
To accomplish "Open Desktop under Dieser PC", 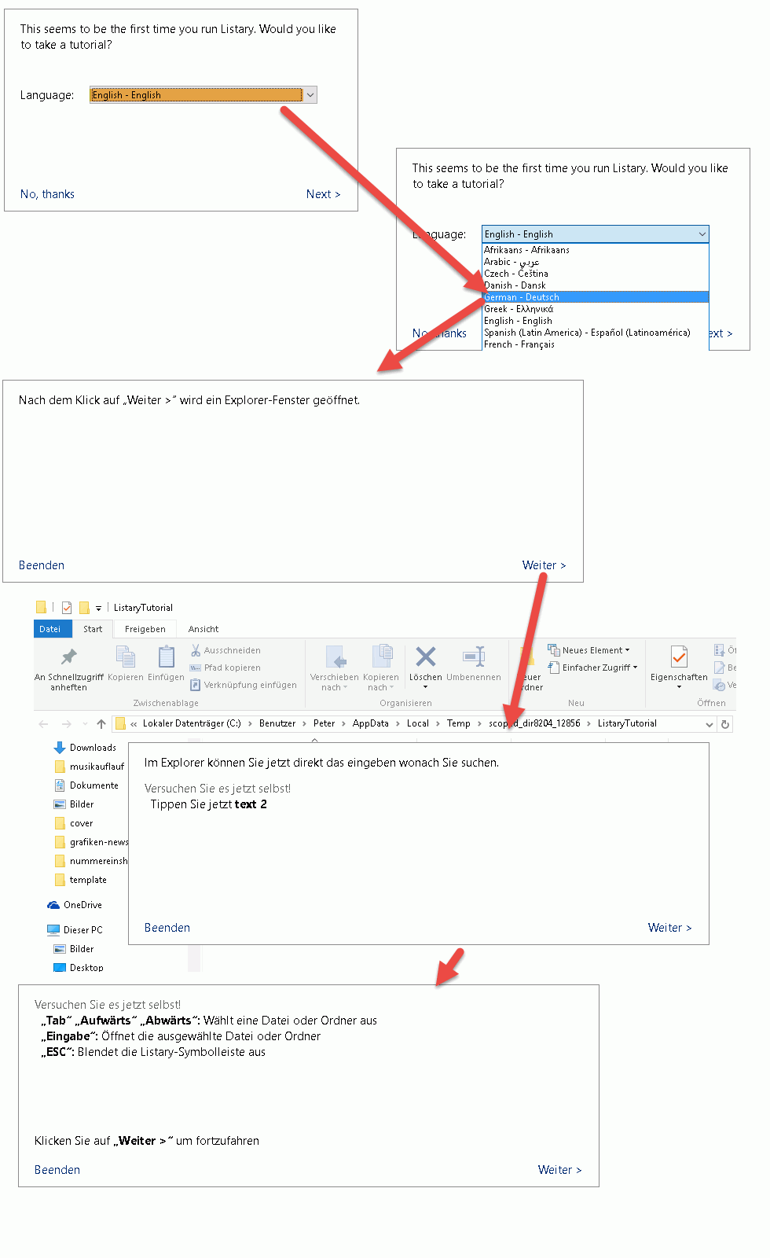I will 79,968.
